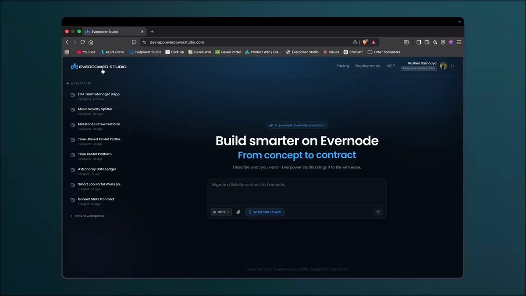
Task: Click the prompt text input field
Action: pyautogui.click(x=297, y=192)
